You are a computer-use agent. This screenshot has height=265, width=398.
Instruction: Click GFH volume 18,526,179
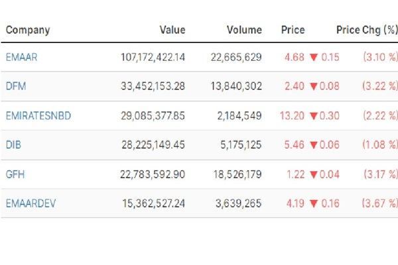pyautogui.click(x=235, y=174)
